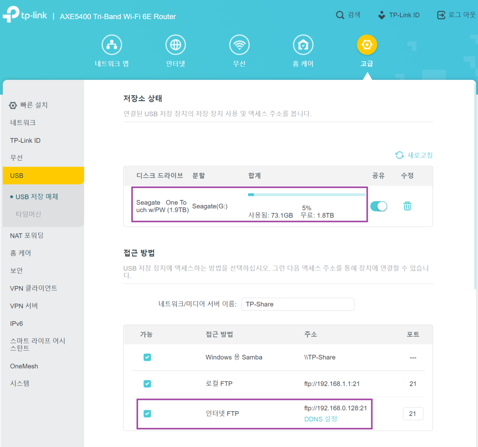The image size is (478, 447).
Task: Disable 로컬 FTP access
Action: [x=147, y=384]
